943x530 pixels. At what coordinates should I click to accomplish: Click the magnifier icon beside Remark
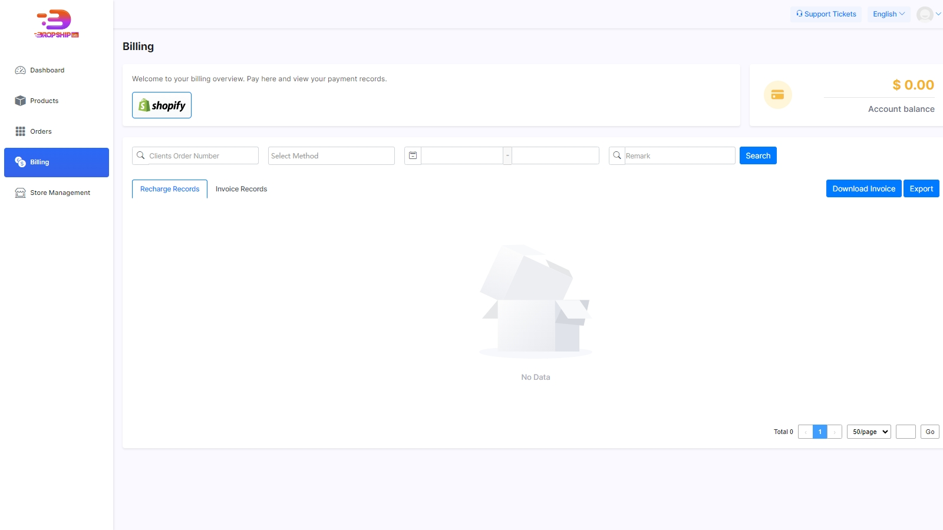(x=617, y=155)
